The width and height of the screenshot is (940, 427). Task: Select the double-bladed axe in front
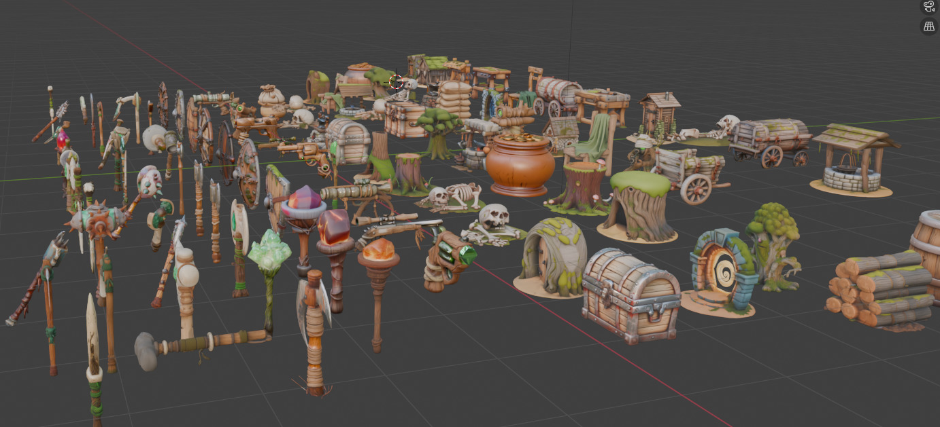[314, 333]
